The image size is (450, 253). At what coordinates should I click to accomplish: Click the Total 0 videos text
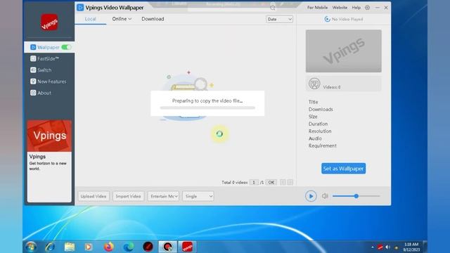point(234,183)
